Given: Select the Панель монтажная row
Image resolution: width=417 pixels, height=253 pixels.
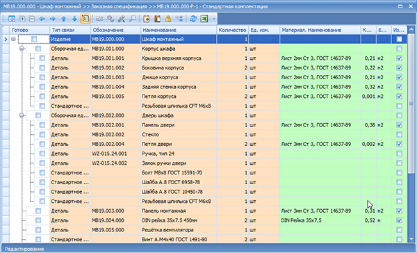Looking at the screenshot, I should [204, 211].
